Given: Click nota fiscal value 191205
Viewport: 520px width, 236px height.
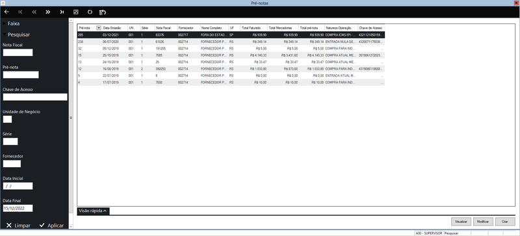Looking at the screenshot, I should click(161, 49).
